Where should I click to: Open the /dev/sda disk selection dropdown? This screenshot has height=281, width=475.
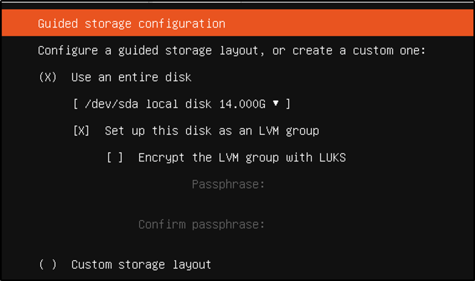182,104
